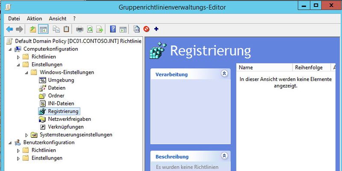This screenshot has height=171, width=342.
Task: Click the Verarbeitung panel header
Action: point(190,74)
